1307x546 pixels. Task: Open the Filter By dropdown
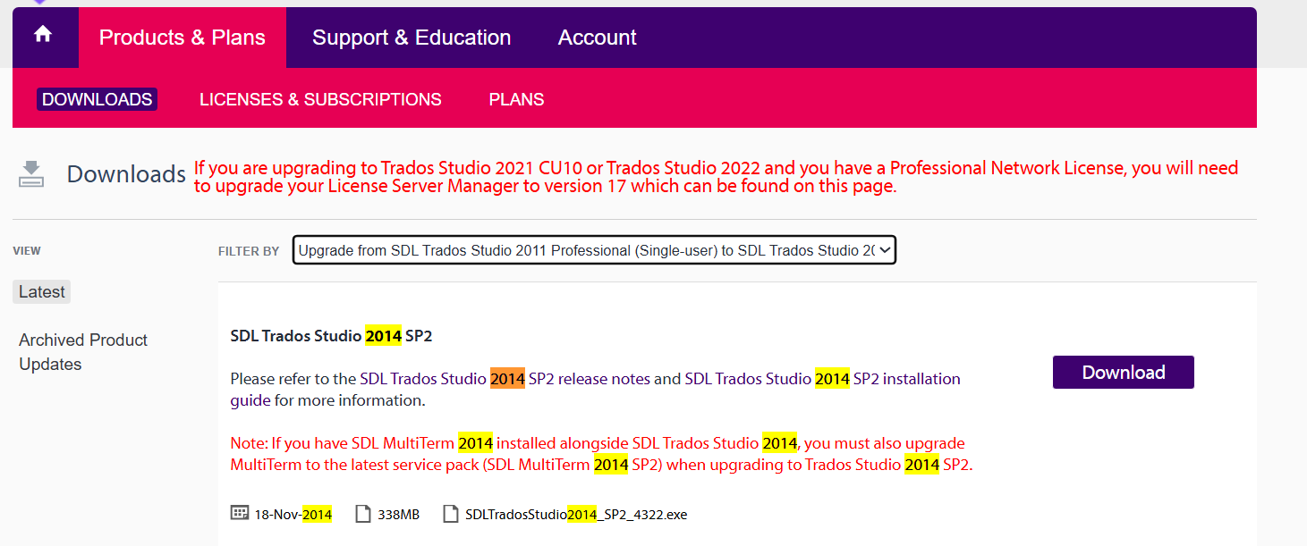[593, 250]
